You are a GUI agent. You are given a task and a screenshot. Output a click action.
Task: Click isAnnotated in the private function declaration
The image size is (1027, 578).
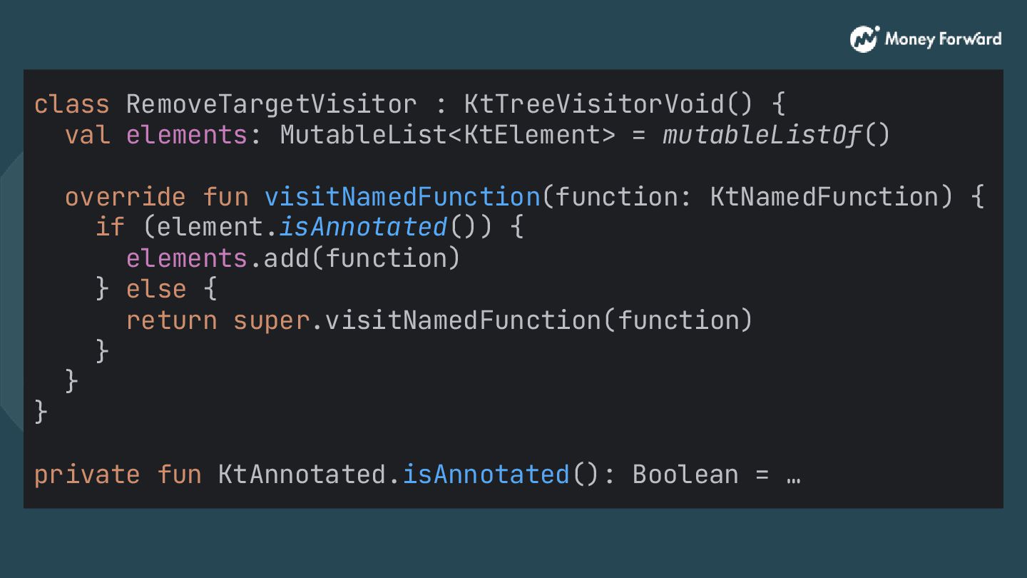[x=486, y=475]
